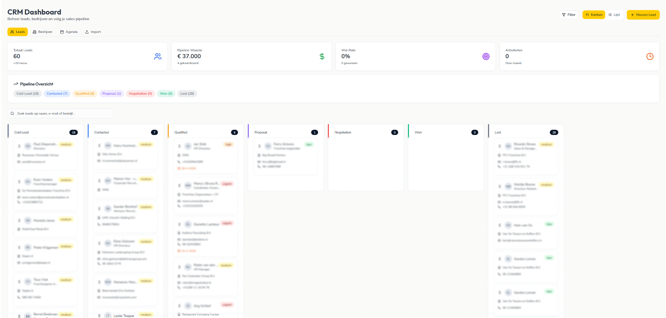Click the magnifier icon in search box
The height and width of the screenshot is (318, 666).
(x=12, y=113)
